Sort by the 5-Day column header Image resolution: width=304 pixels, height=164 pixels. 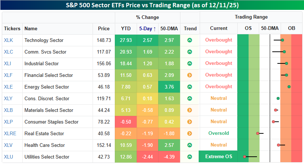click(x=148, y=28)
